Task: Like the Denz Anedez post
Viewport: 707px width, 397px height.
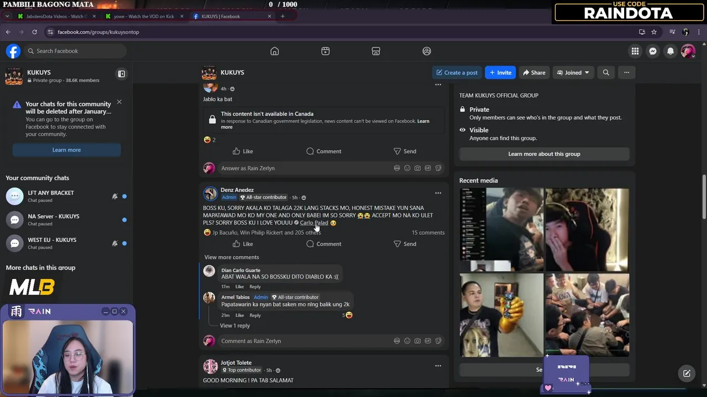Action: 242,244
